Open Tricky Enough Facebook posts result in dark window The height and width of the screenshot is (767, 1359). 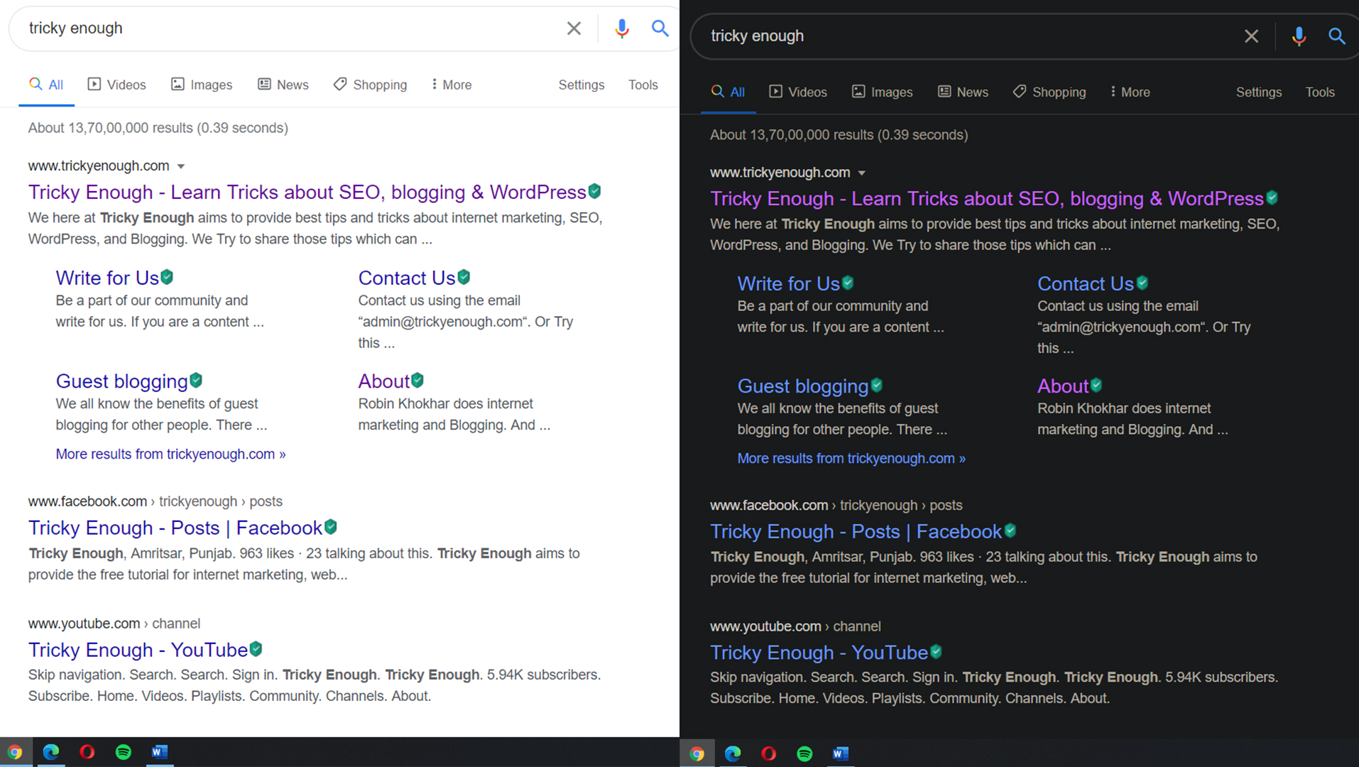pyautogui.click(x=856, y=531)
